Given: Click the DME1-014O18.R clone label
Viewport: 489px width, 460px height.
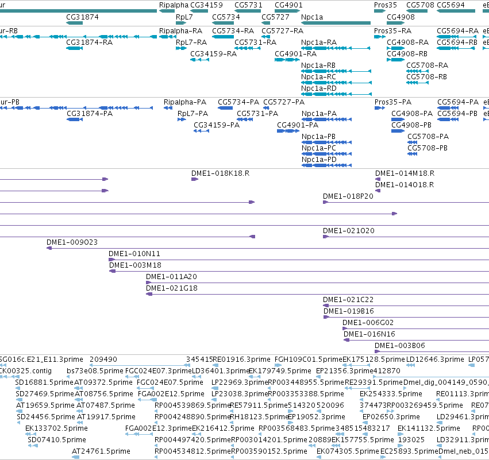Looking at the screenshot, I should [x=405, y=184].
